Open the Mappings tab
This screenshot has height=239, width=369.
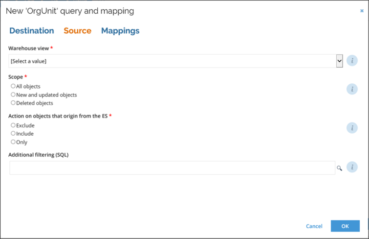pos(120,31)
